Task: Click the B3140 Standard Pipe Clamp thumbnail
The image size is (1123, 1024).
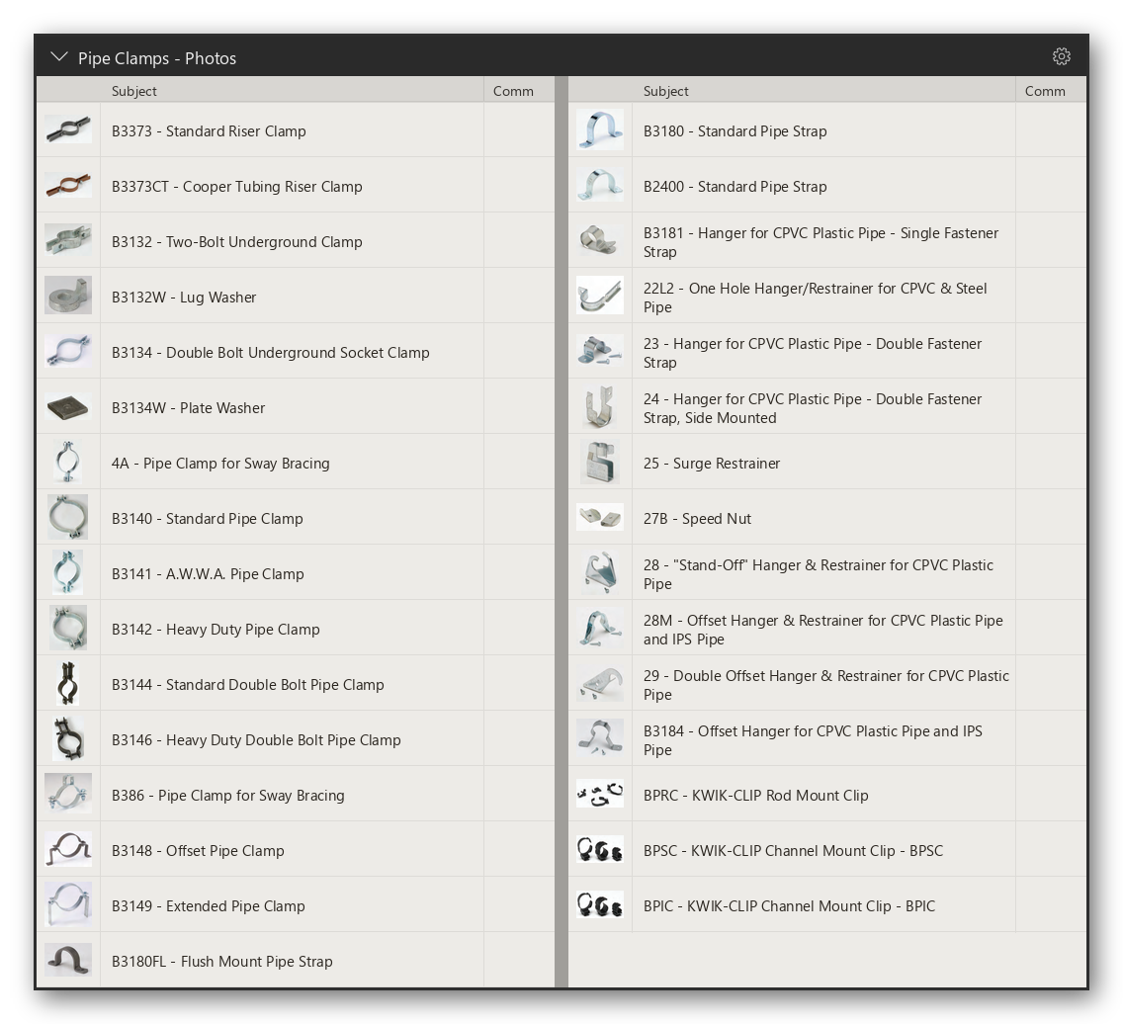Action: [x=68, y=517]
